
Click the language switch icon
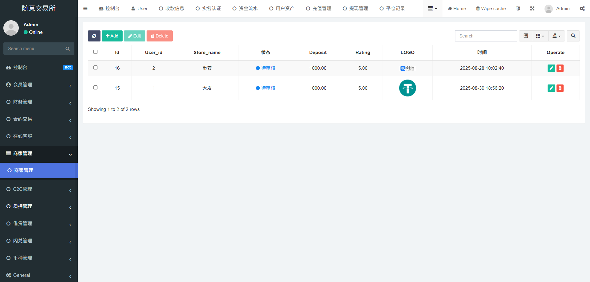pos(518,9)
